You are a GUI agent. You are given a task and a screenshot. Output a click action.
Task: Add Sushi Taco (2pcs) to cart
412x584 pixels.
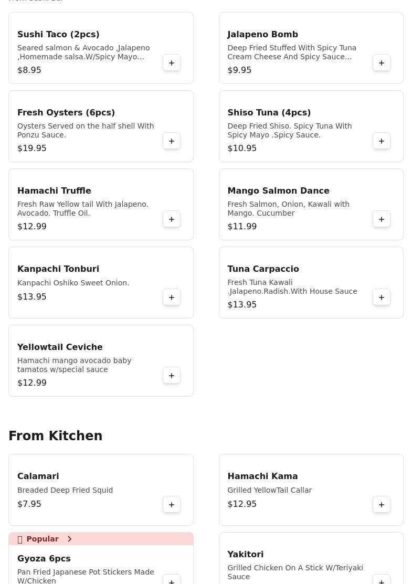coord(172,63)
